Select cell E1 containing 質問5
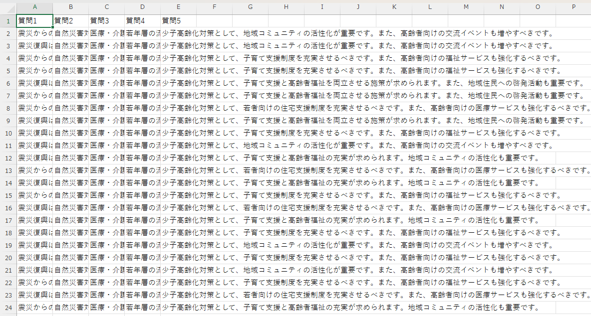This screenshot has height=316, width=591. pyautogui.click(x=178, y=21)
